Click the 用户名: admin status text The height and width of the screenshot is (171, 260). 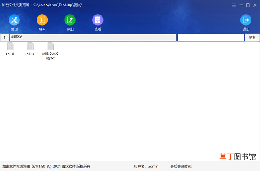tap(146, 167)
